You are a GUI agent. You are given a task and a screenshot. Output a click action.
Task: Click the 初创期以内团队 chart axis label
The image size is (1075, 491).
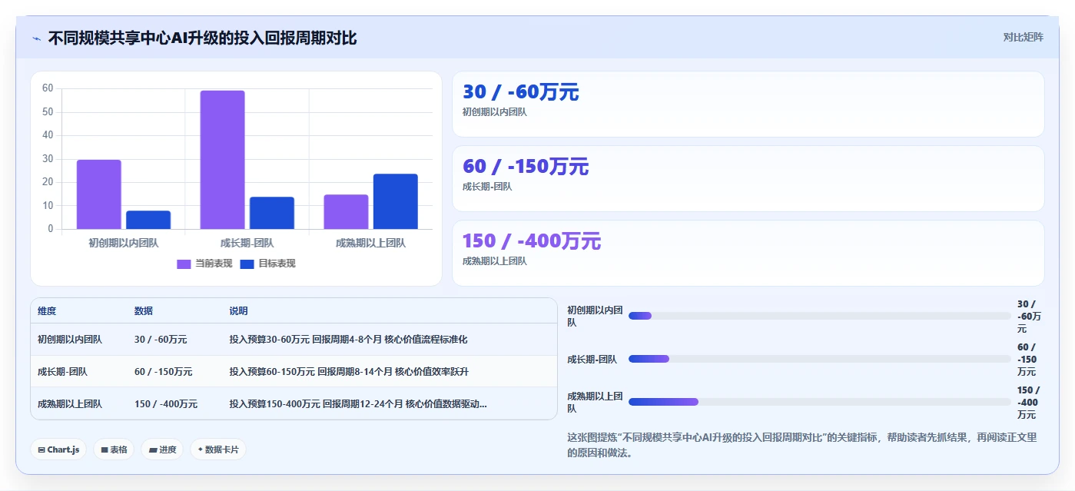124,243
